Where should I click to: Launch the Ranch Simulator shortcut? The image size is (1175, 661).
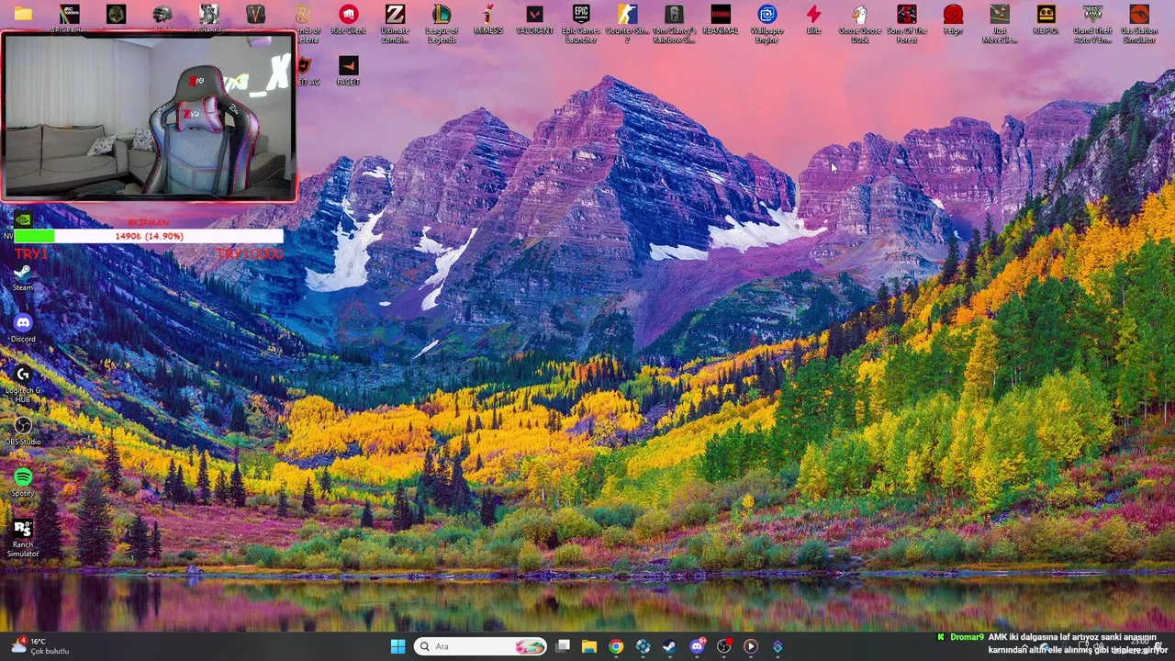(x=23, y=538)
